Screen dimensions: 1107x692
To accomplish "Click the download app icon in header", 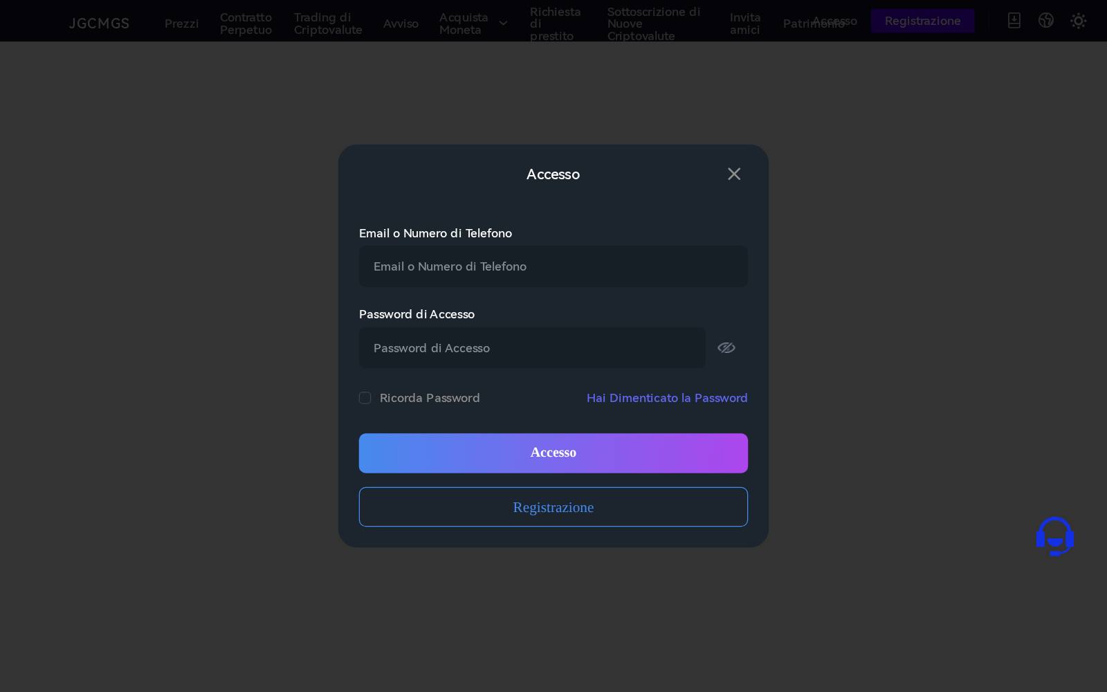I will tap(1014, 21).
